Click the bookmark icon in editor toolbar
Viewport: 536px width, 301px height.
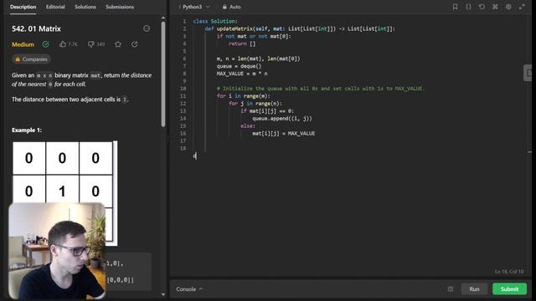455,7
